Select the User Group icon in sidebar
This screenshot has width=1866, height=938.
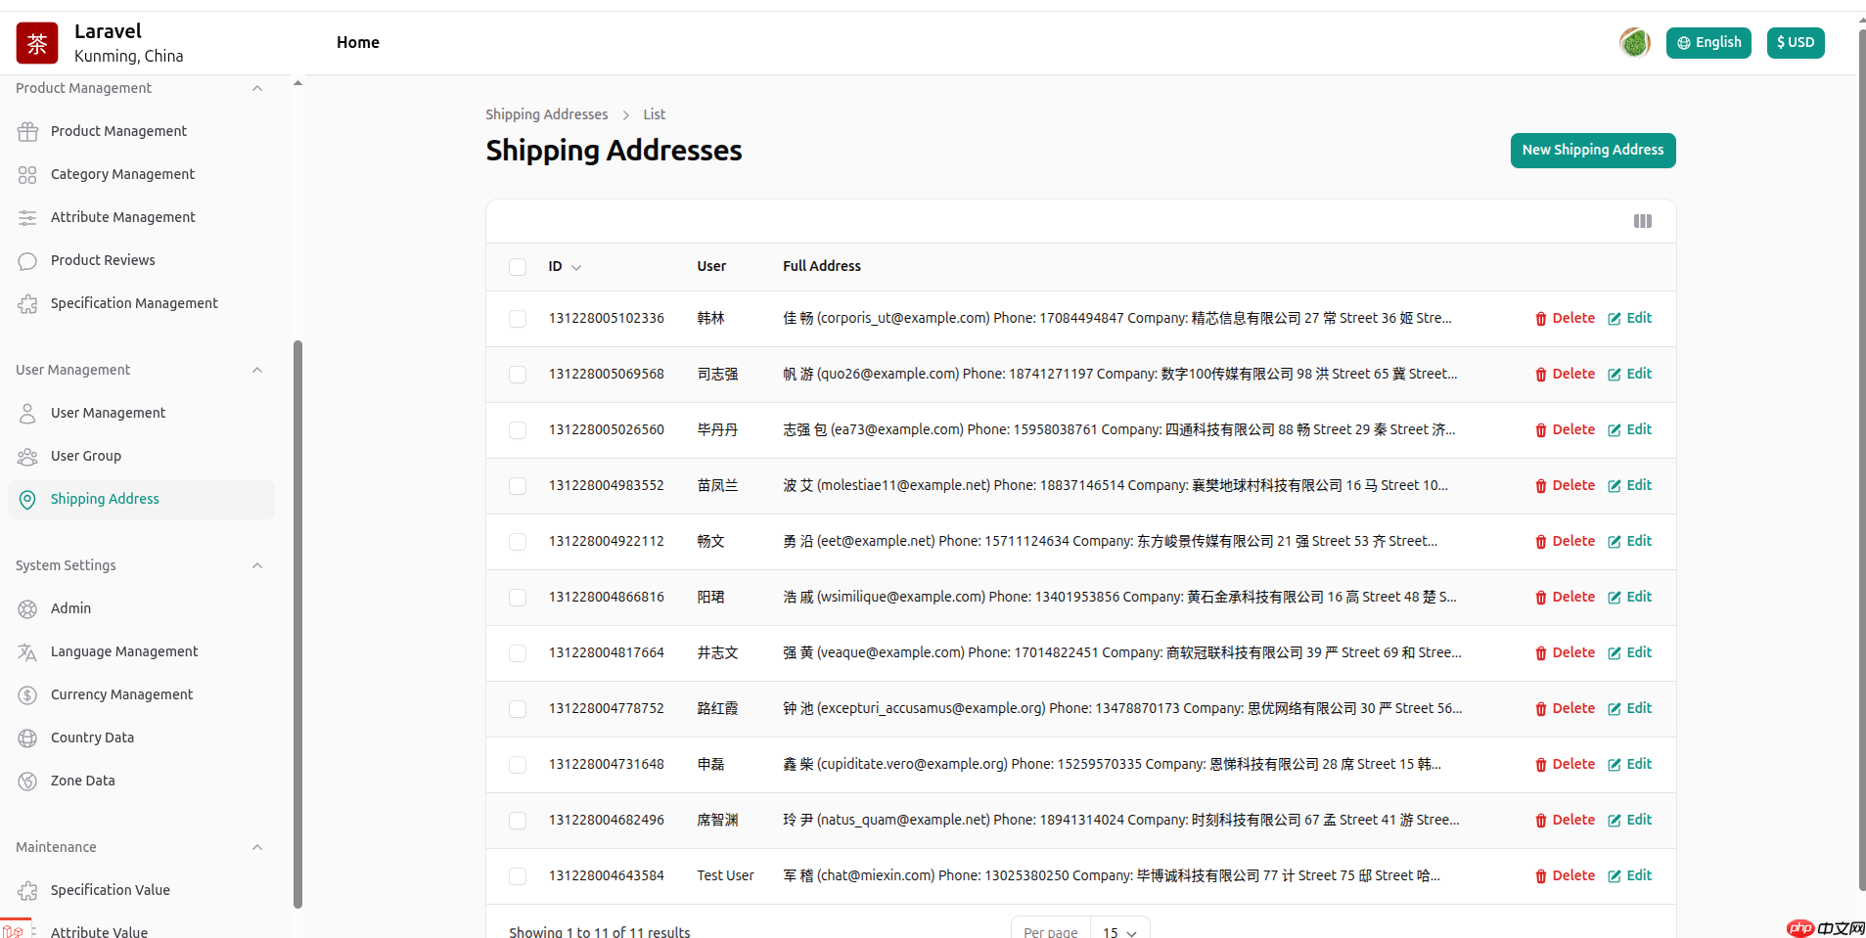click(27, 456)
